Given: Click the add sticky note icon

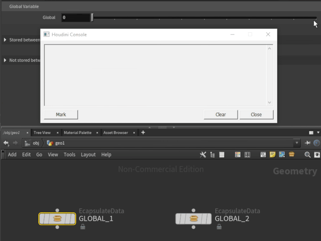Looking at the screenshot, I should click(x=273, y=155).
